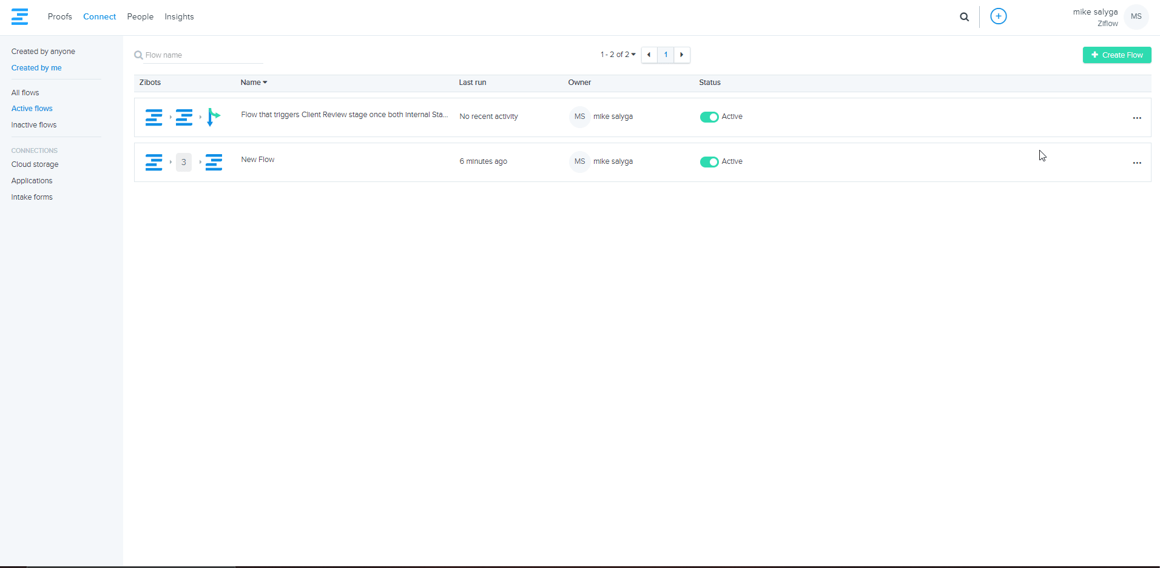
Task: Click the Create Flow button
Action: pos(1116,55)
